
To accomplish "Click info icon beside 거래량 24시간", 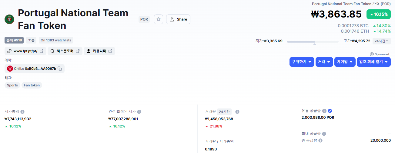I will click(237, 112).
